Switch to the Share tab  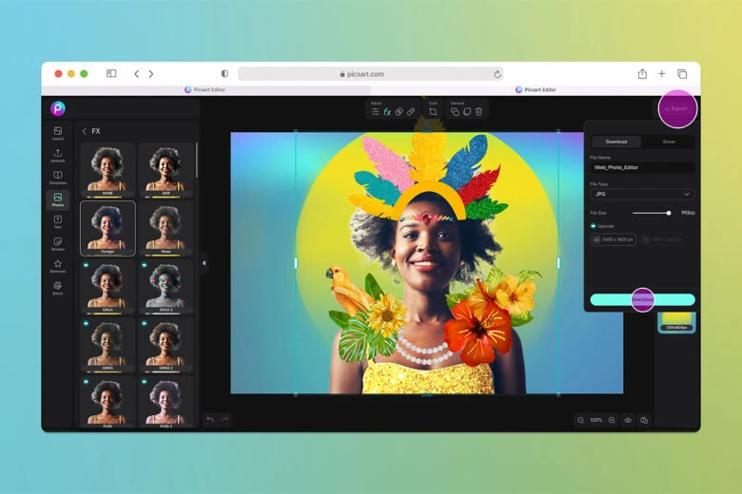click(669, 142)
